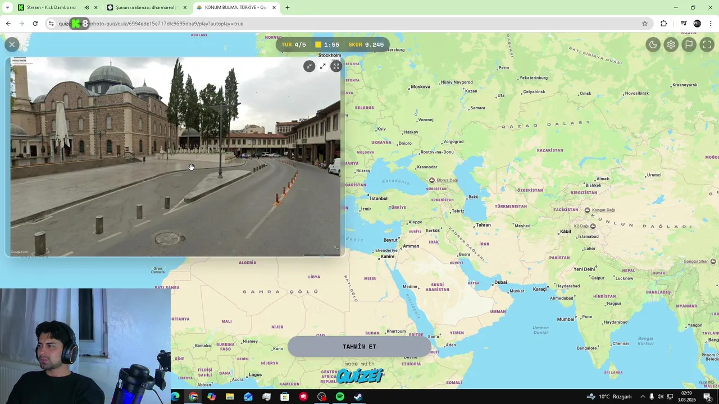Open quiz settings gear icon

click(671, 45)
